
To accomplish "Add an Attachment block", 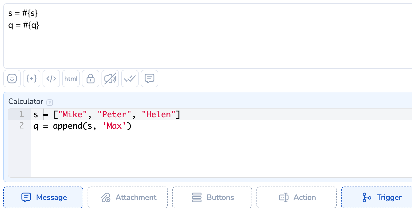I will coord(127,197).
